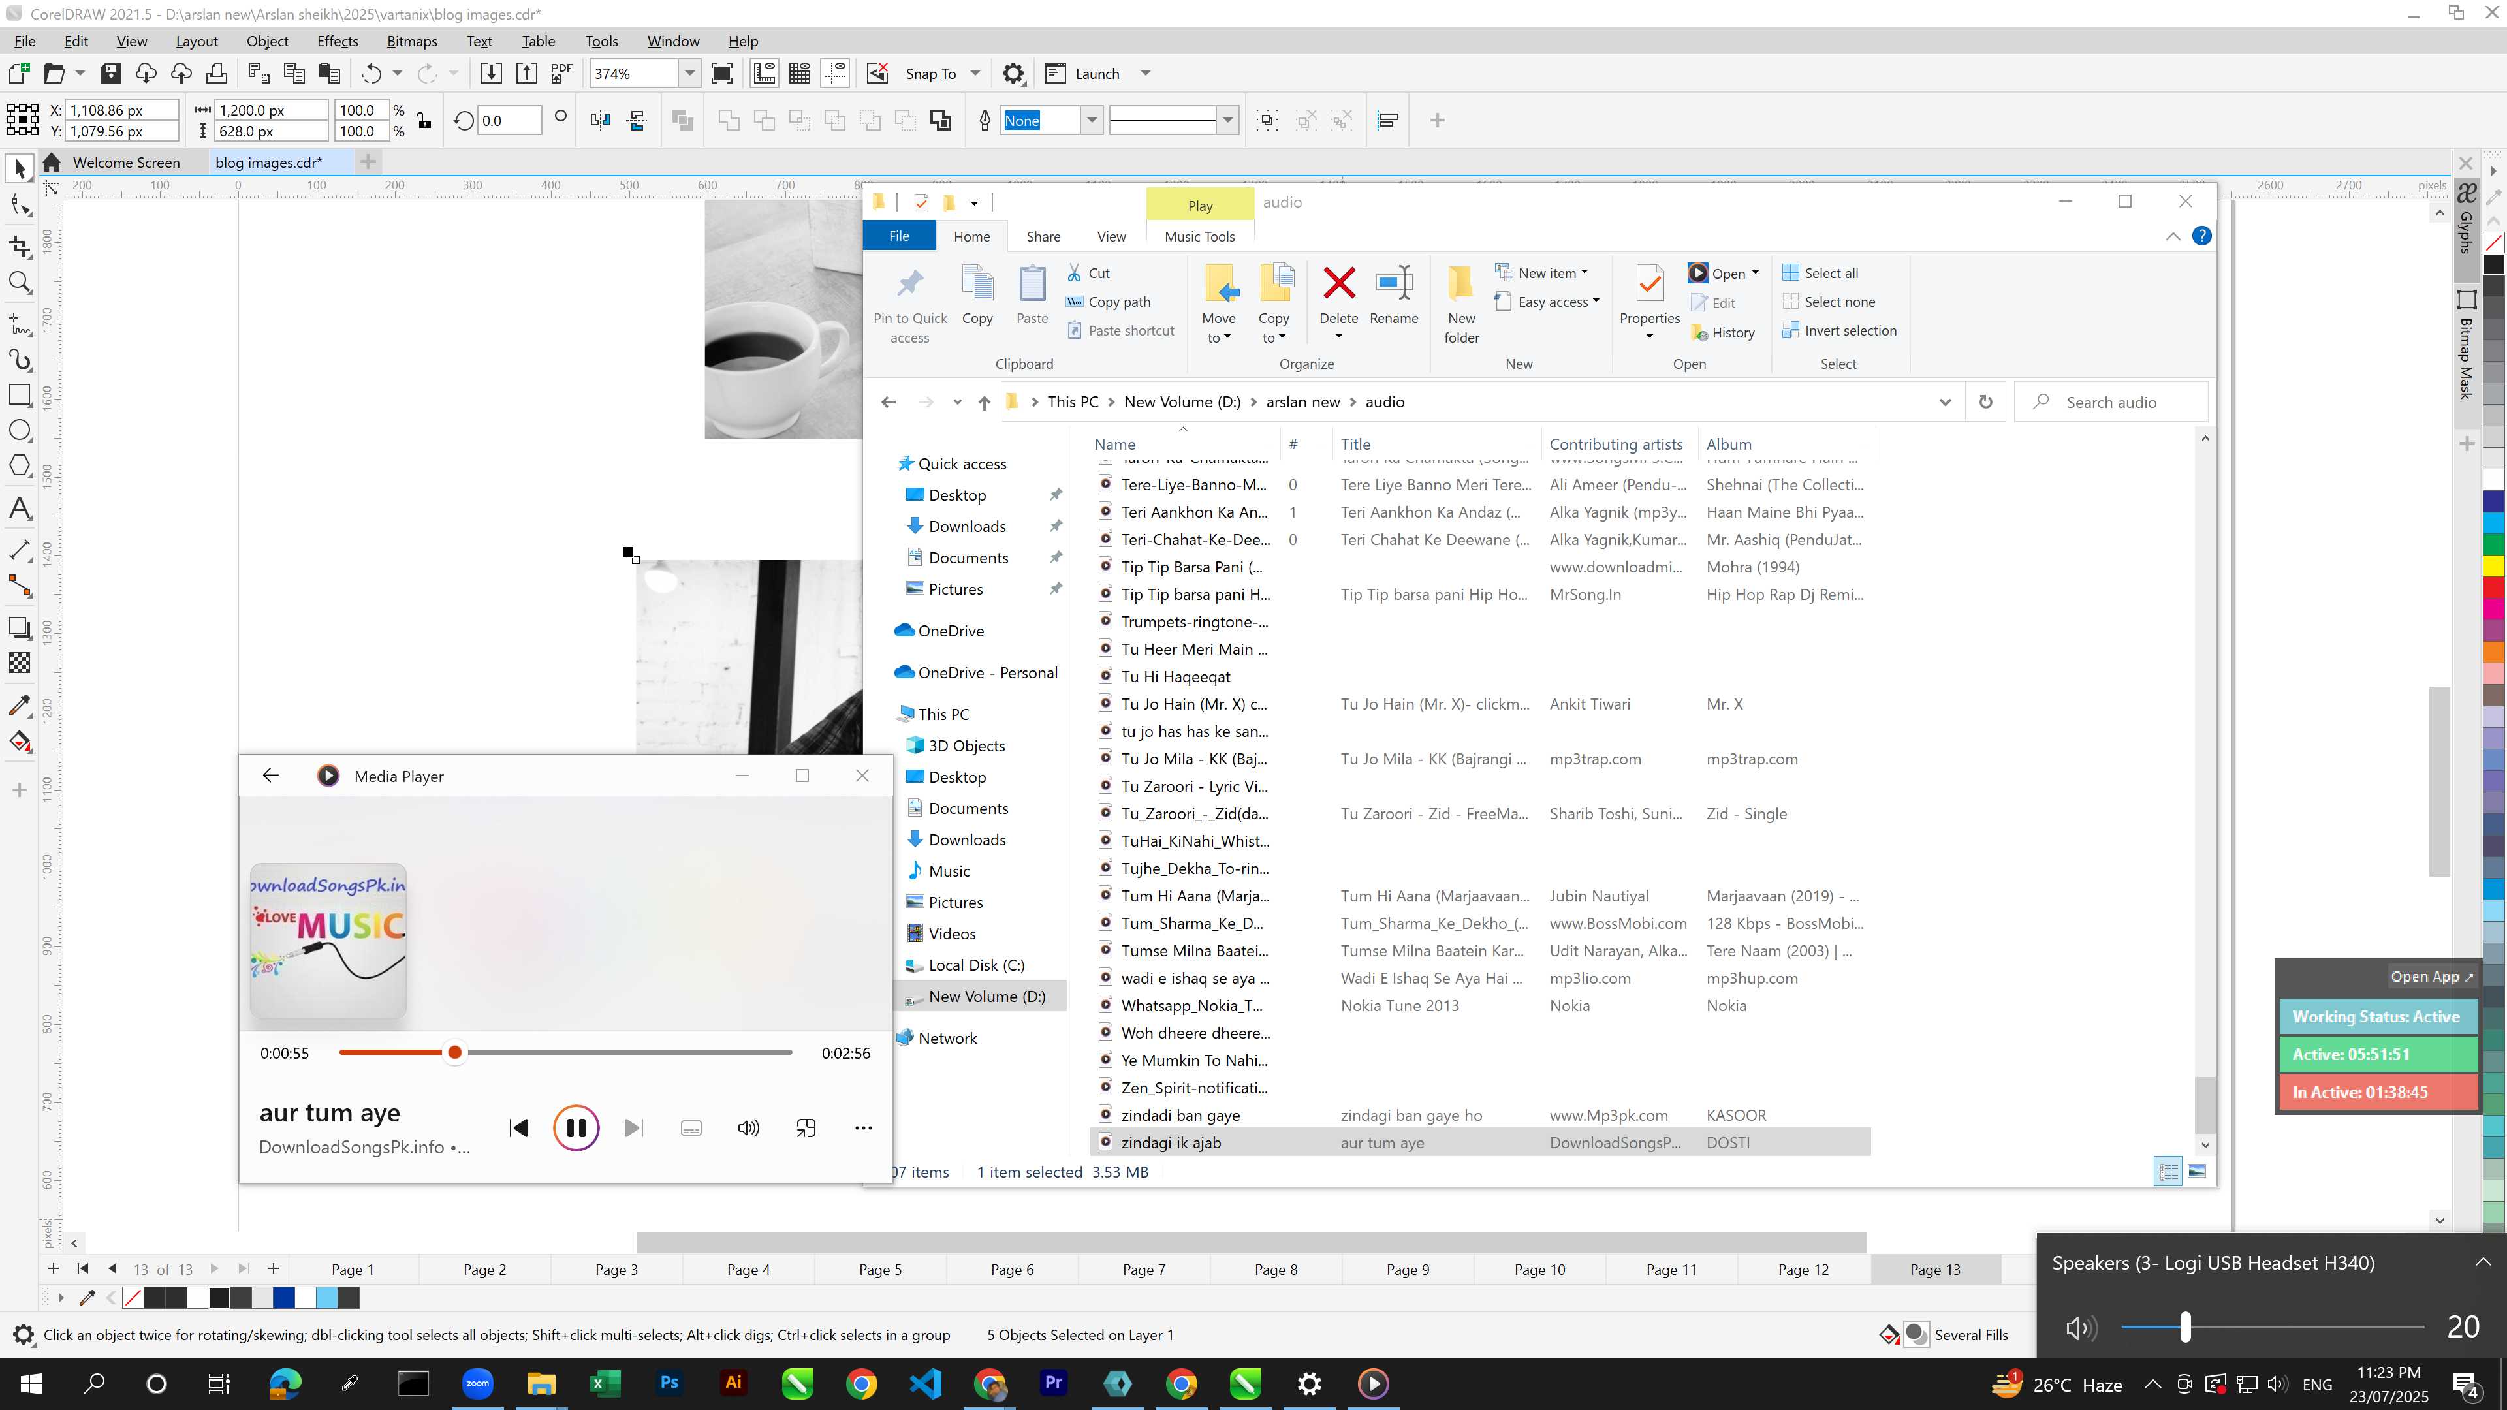
Task: Pick the yellow swatch in color palette
Action: [2495, 565]
